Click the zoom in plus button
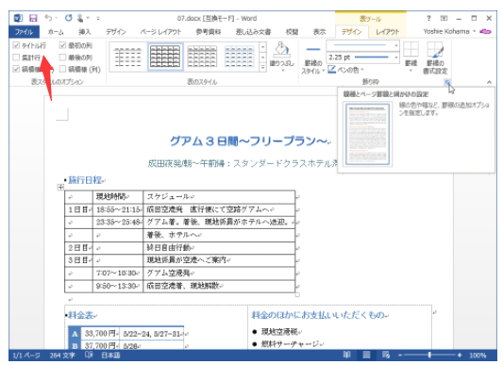The width and height of the screenshot is (503, 365). click(460, 355)
